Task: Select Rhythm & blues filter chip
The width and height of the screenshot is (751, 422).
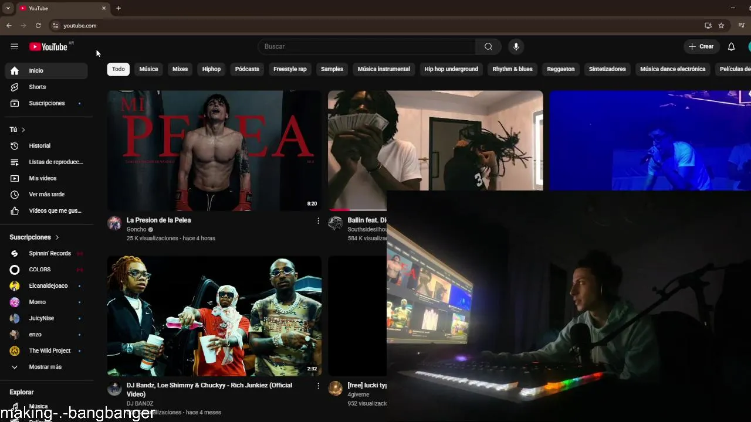Action: tap(512, 69)
